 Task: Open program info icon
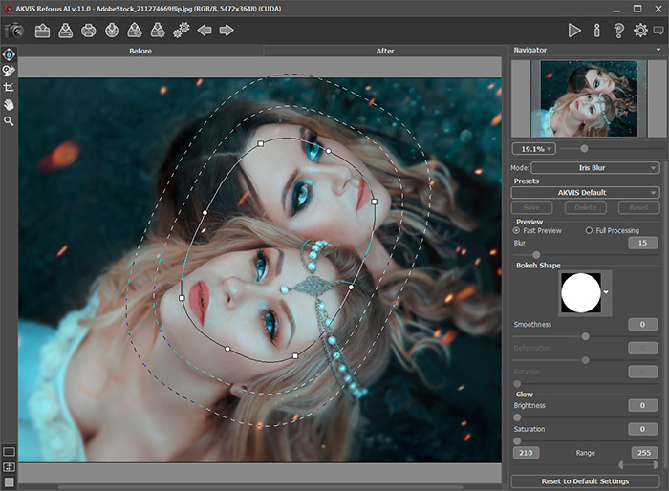(597, 31)
